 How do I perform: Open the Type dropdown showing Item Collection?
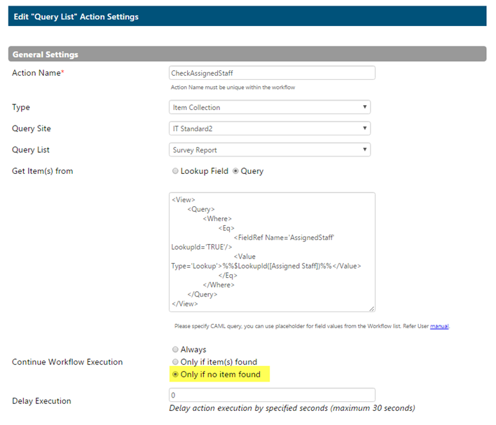coord(270,107)
